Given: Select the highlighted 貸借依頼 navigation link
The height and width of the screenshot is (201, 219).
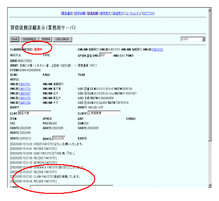Looking at the screenshot, I should pyautogui.click(x=93, y=13).
